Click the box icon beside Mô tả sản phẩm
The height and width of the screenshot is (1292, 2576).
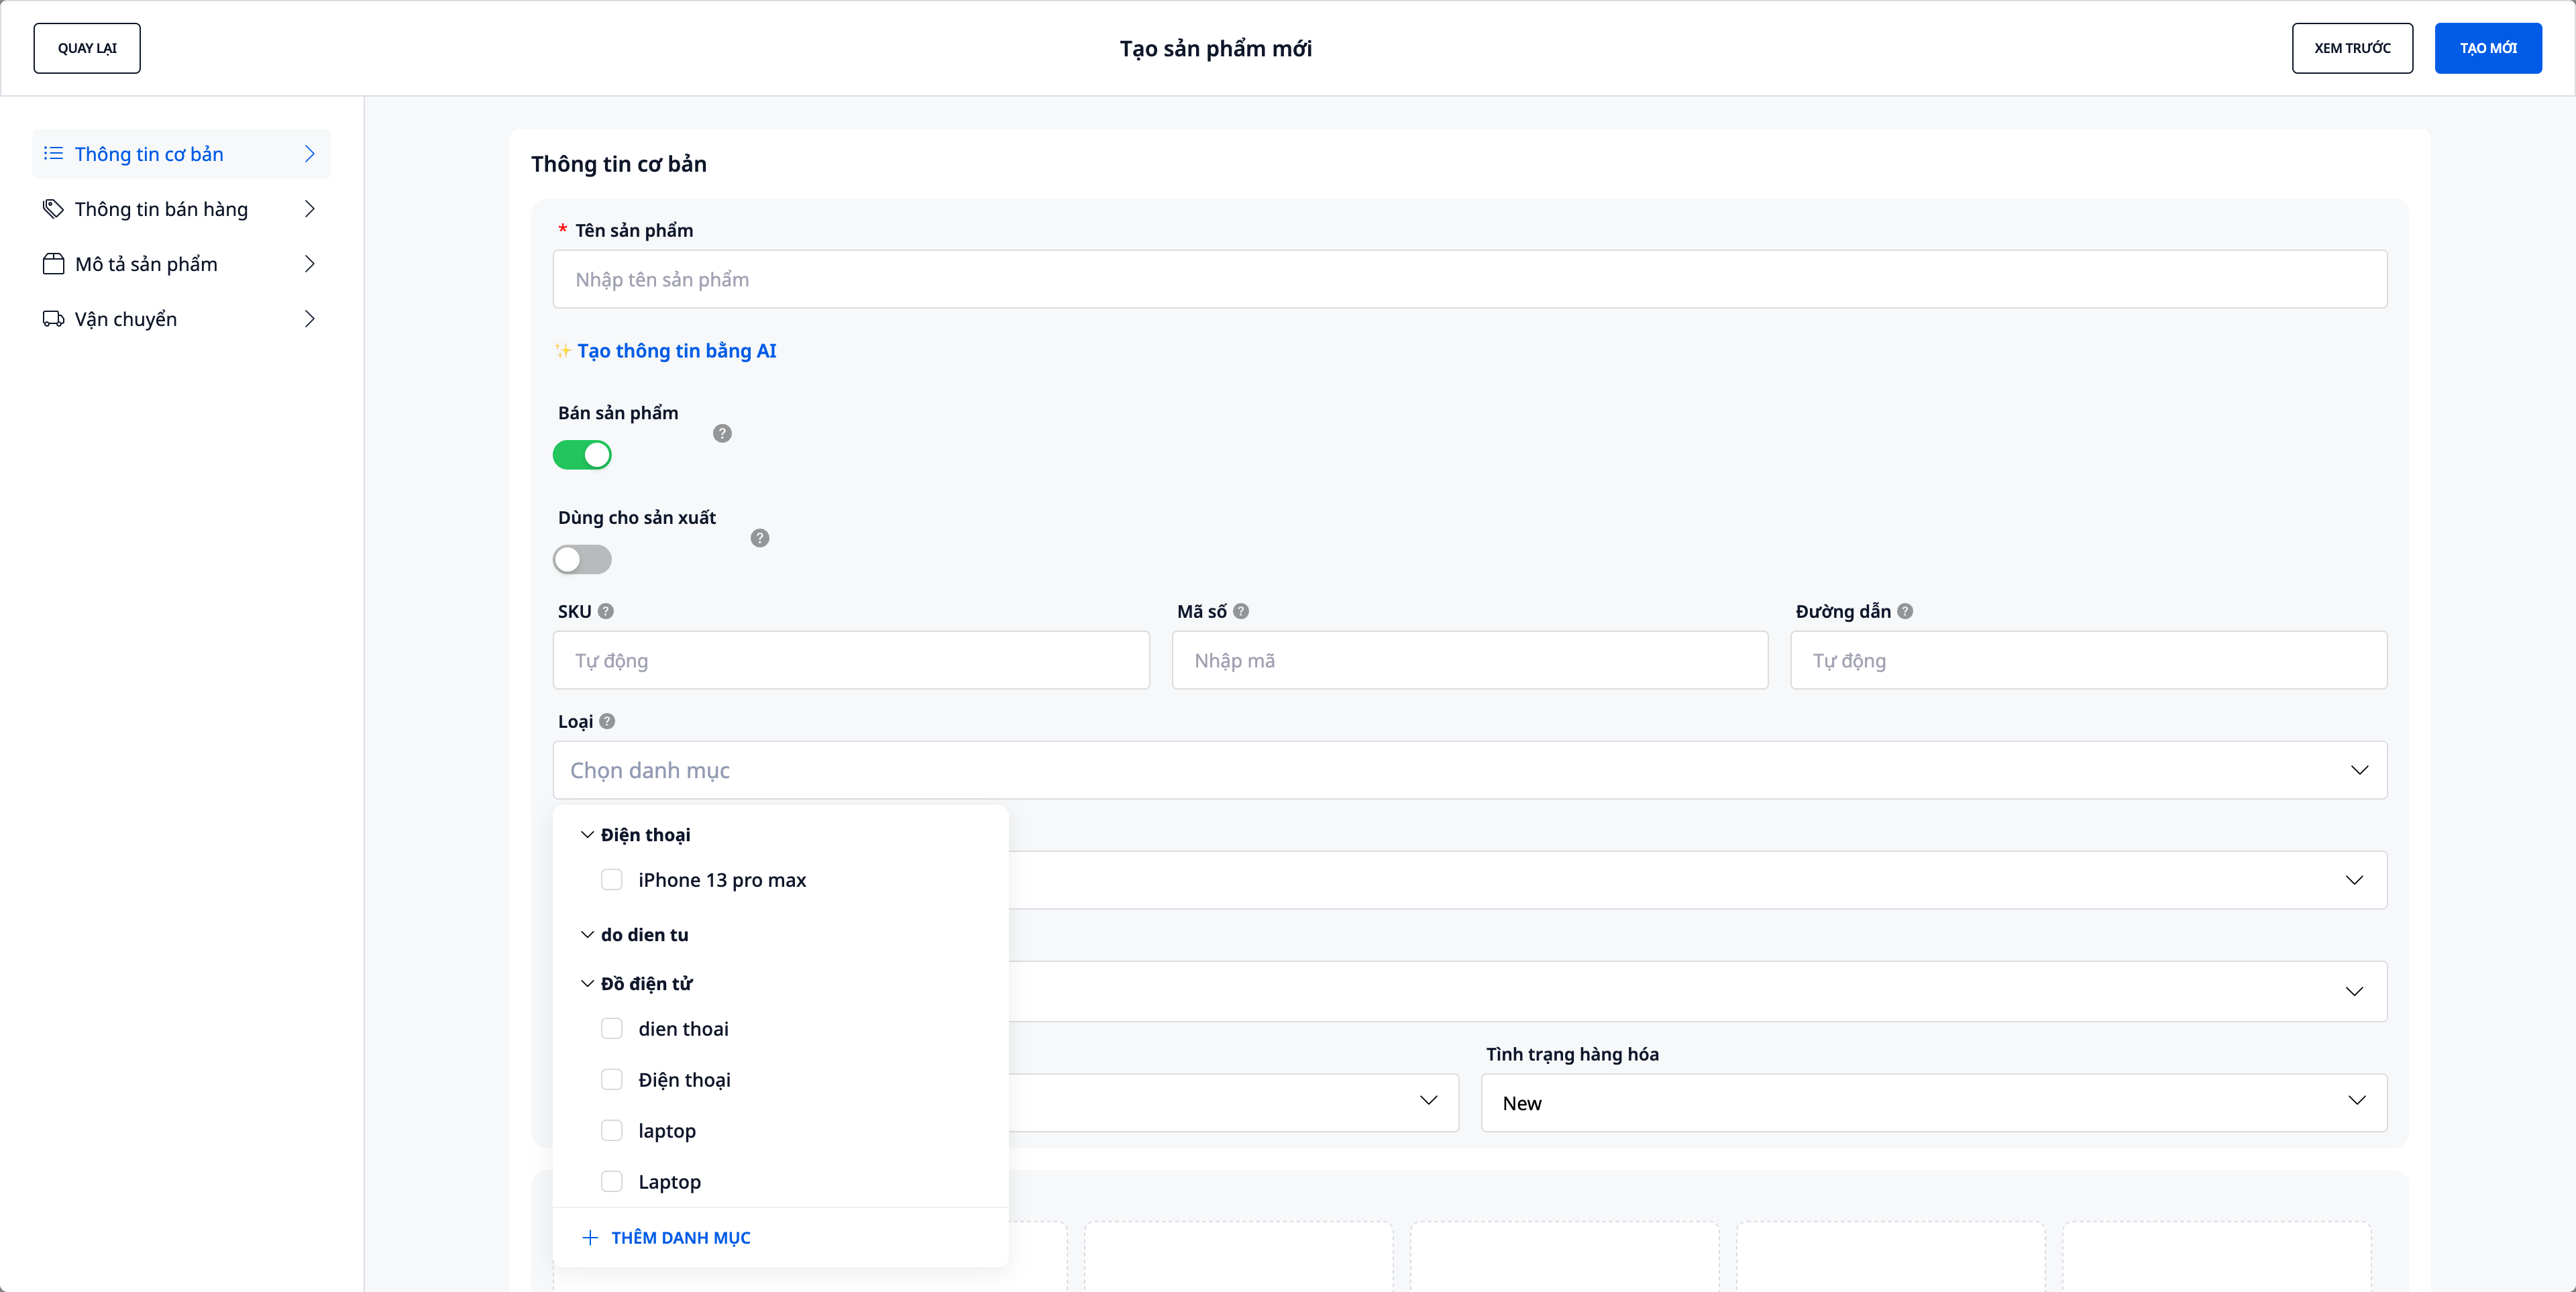(x=53, y=264)
